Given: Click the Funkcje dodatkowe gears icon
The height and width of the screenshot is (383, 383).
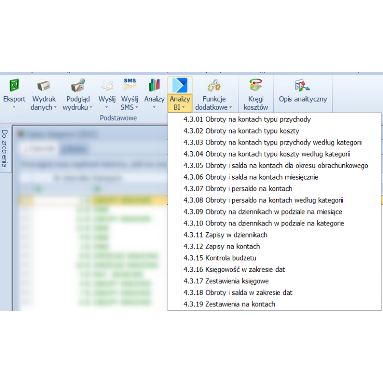Looking at the screenshot, I should coord(214,86).
